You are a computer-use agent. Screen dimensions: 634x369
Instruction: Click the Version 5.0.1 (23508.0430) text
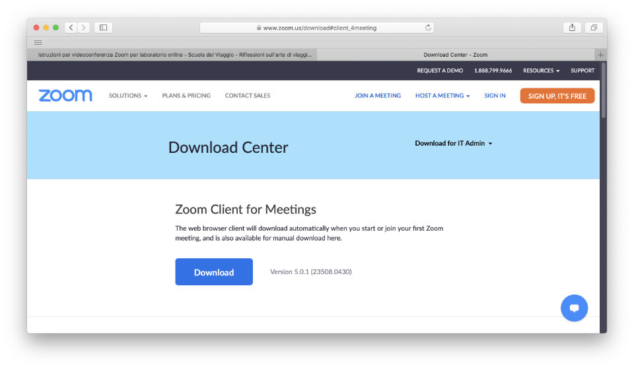pos(311,272)
